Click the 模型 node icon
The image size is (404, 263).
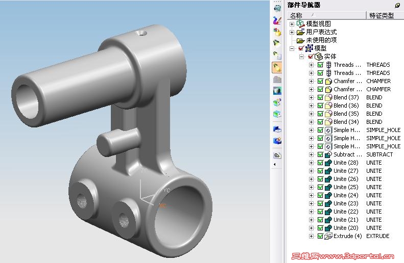[x=309, y=48]
